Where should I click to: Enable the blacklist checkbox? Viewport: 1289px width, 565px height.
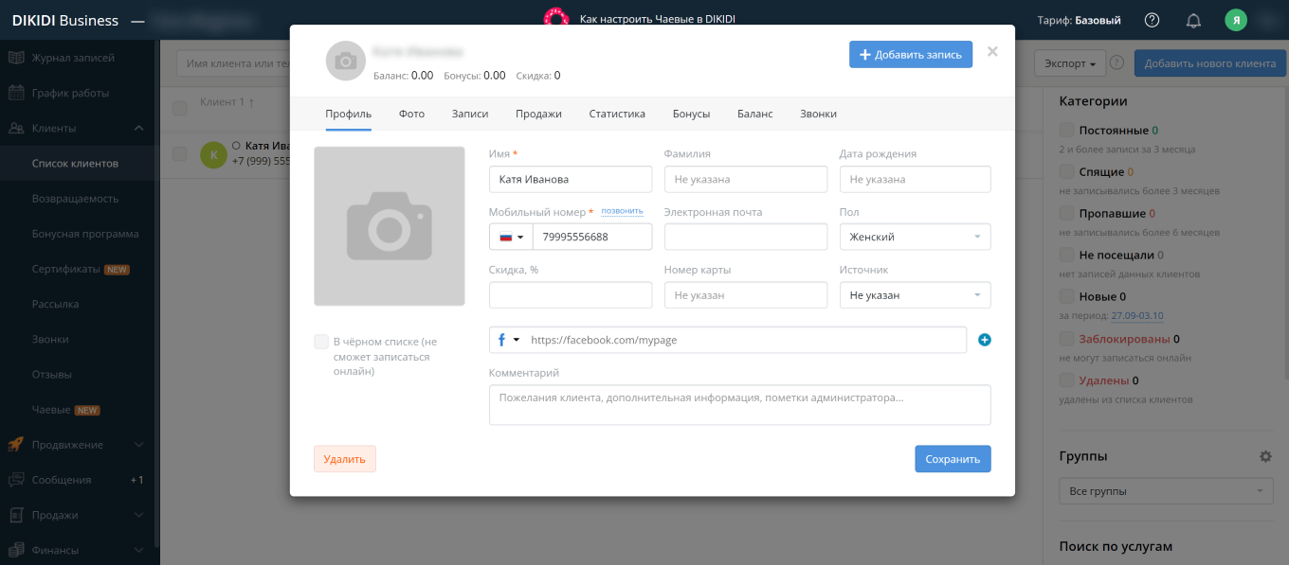pos(321,342)
